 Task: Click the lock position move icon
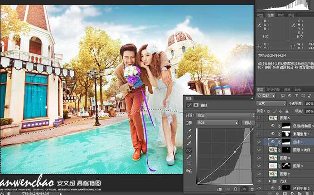point(281,111)
